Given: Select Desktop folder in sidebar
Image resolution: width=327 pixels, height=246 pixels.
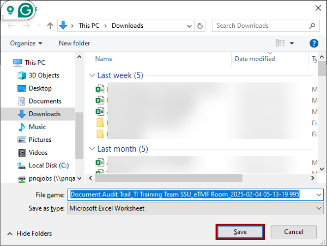Looking at the screenshot, I should click(40, 88).
